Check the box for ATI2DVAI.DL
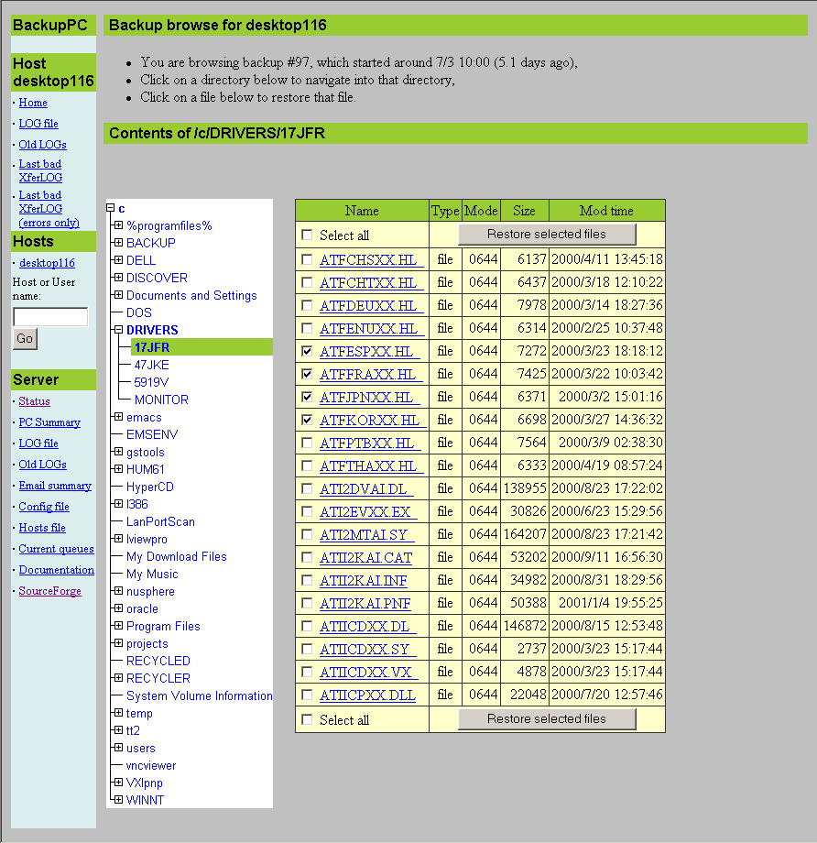 pyautogui.click(x=307, y=488)
